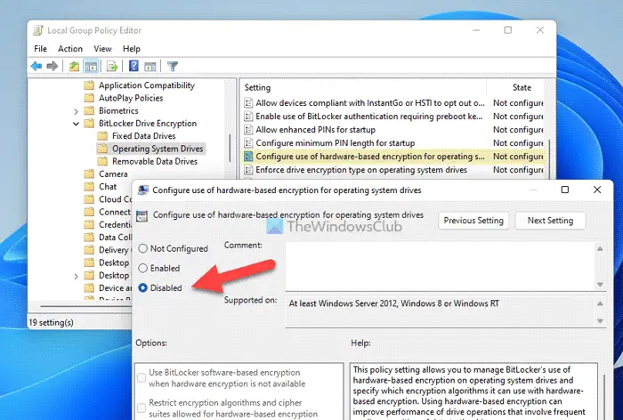Image resolution: width=623 pixels, height=420 pixels.
Task: Select the Not Configured radio button
Action: (x=142, y=249)
